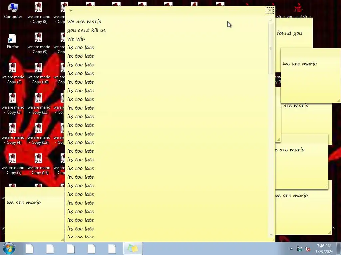Viewport: 341px width, 255px height.
Task: Delete the large note with its X button
Action: click(270, 10)
